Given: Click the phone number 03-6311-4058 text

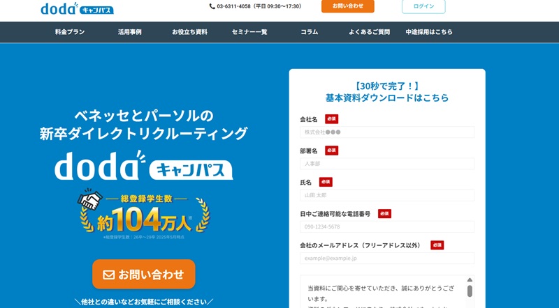Looking at the screenshot, I should click(233, 6).
